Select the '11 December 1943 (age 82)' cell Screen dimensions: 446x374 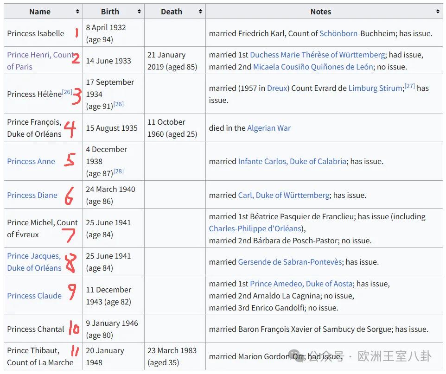click(x=114, y=295)
